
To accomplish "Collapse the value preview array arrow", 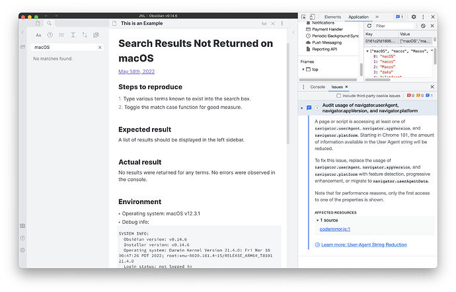I will 367,51.
